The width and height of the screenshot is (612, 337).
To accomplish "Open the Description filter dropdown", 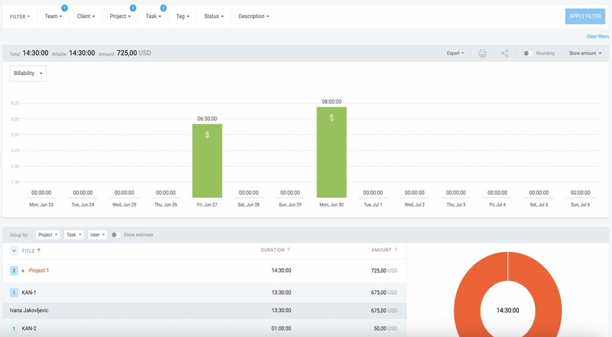I will tap(254, 17).
